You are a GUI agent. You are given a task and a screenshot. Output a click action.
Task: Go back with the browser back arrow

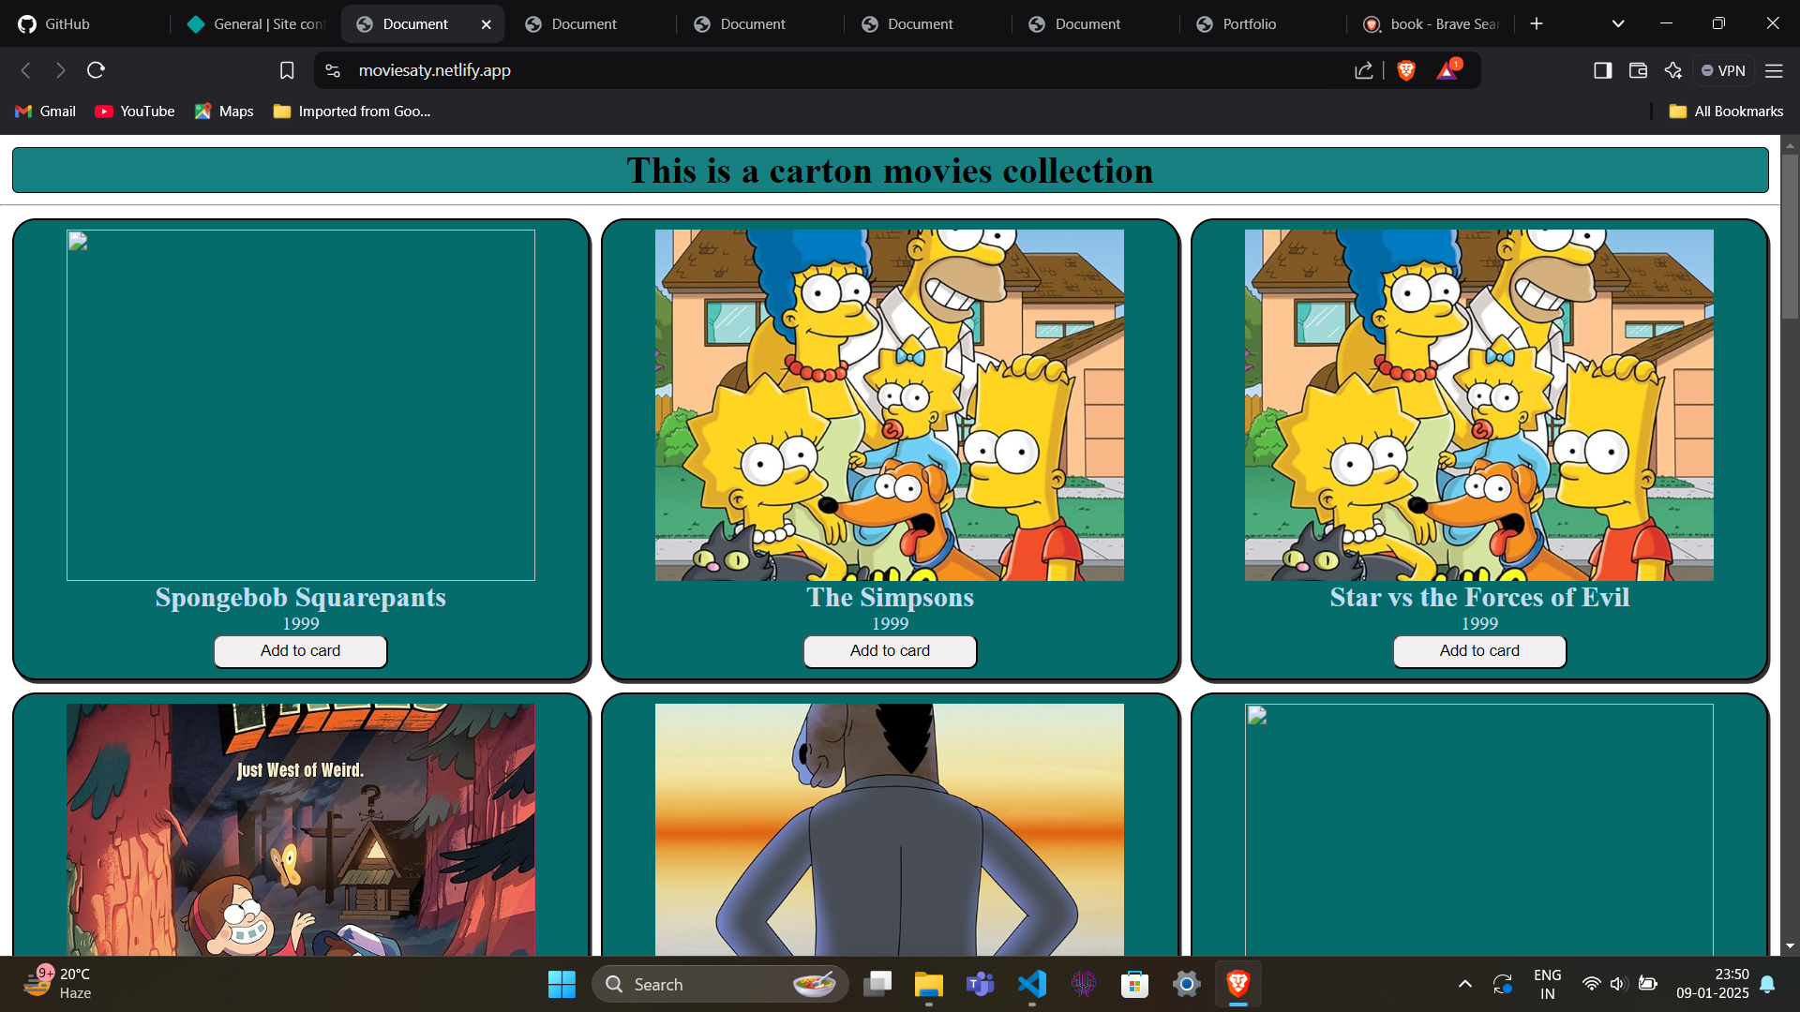[x=26, y=70]
